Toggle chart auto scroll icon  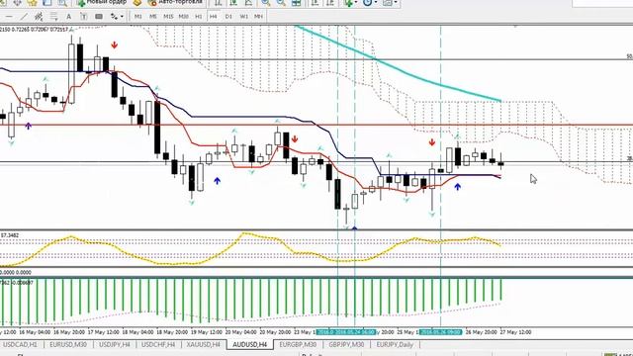(315, 2)
